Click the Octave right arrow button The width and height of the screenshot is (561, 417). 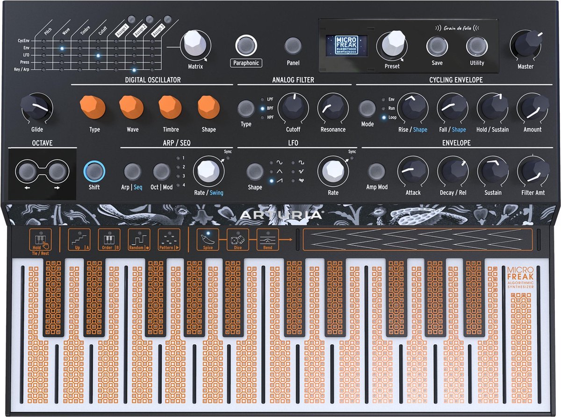click(x=58, y=171)
